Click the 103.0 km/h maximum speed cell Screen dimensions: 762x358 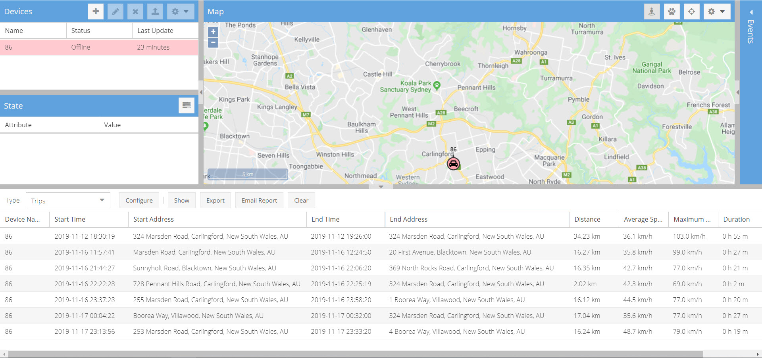pos(693,236)
